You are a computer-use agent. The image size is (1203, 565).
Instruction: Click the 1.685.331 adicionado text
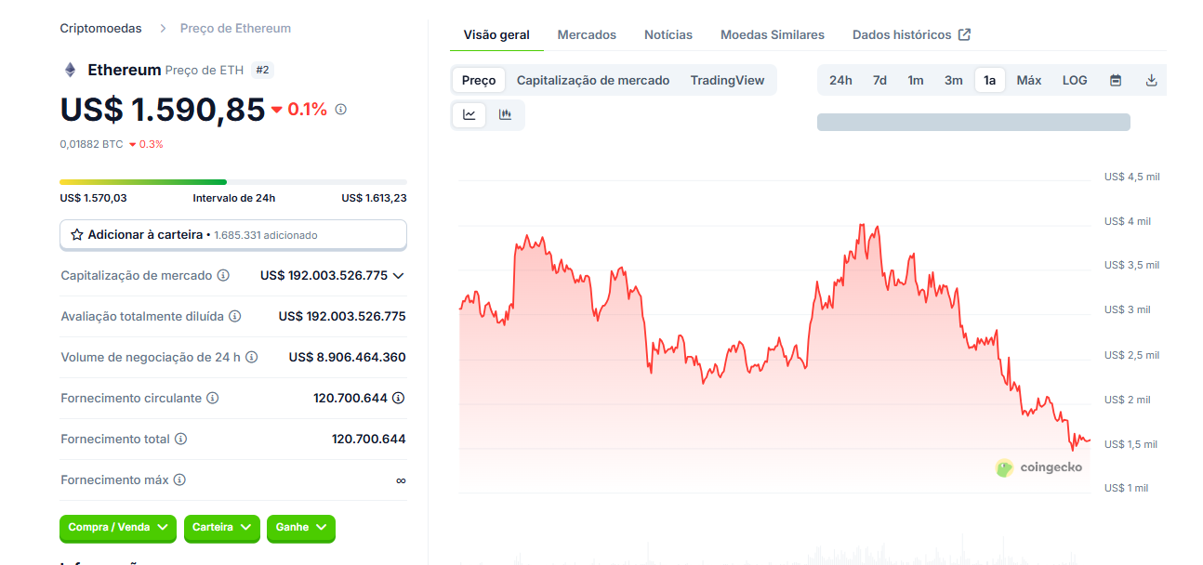pyautogui.click(x=266, y=236)
